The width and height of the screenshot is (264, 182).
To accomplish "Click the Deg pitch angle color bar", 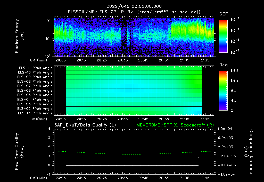I will (x=223, y=90).
